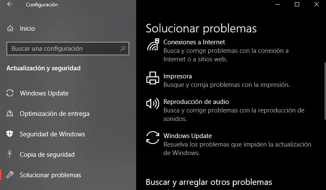This screenshot has width=326, height=190.
Task: Click the back arrow in Configuración
Action: coord(10,5)
